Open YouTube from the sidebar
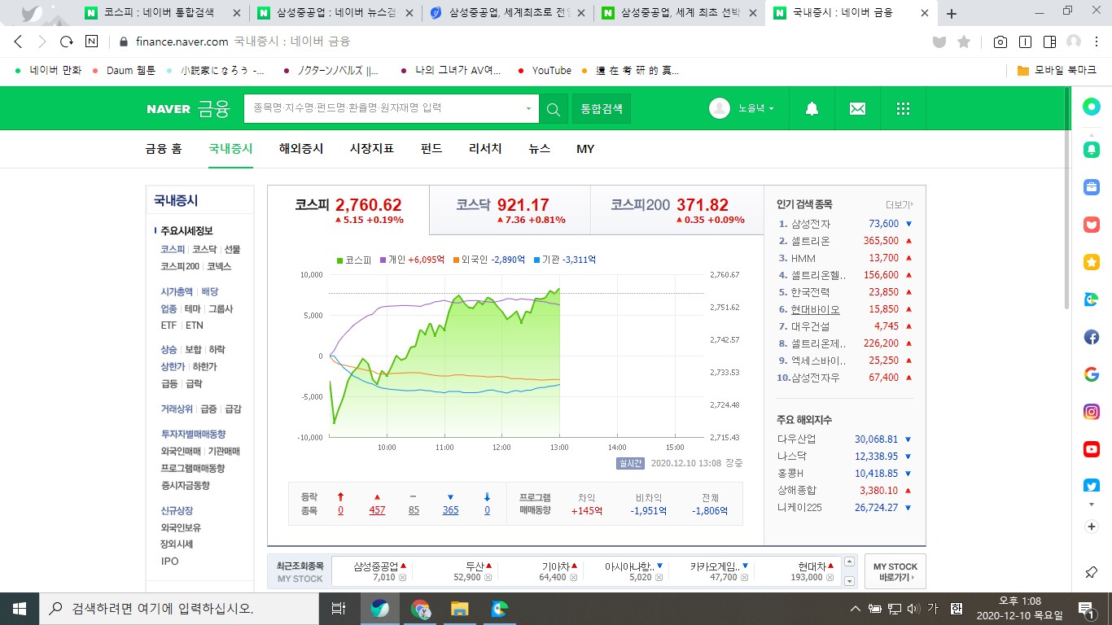The image size is (1112, 625). [x=1092, y=449]
